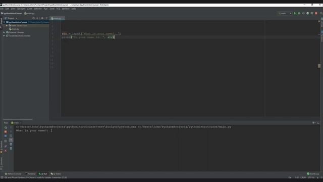This screenshot has width=323, height=182.
Task: Open the View menu
Action: pyautogui.click(x=13, y=9)
